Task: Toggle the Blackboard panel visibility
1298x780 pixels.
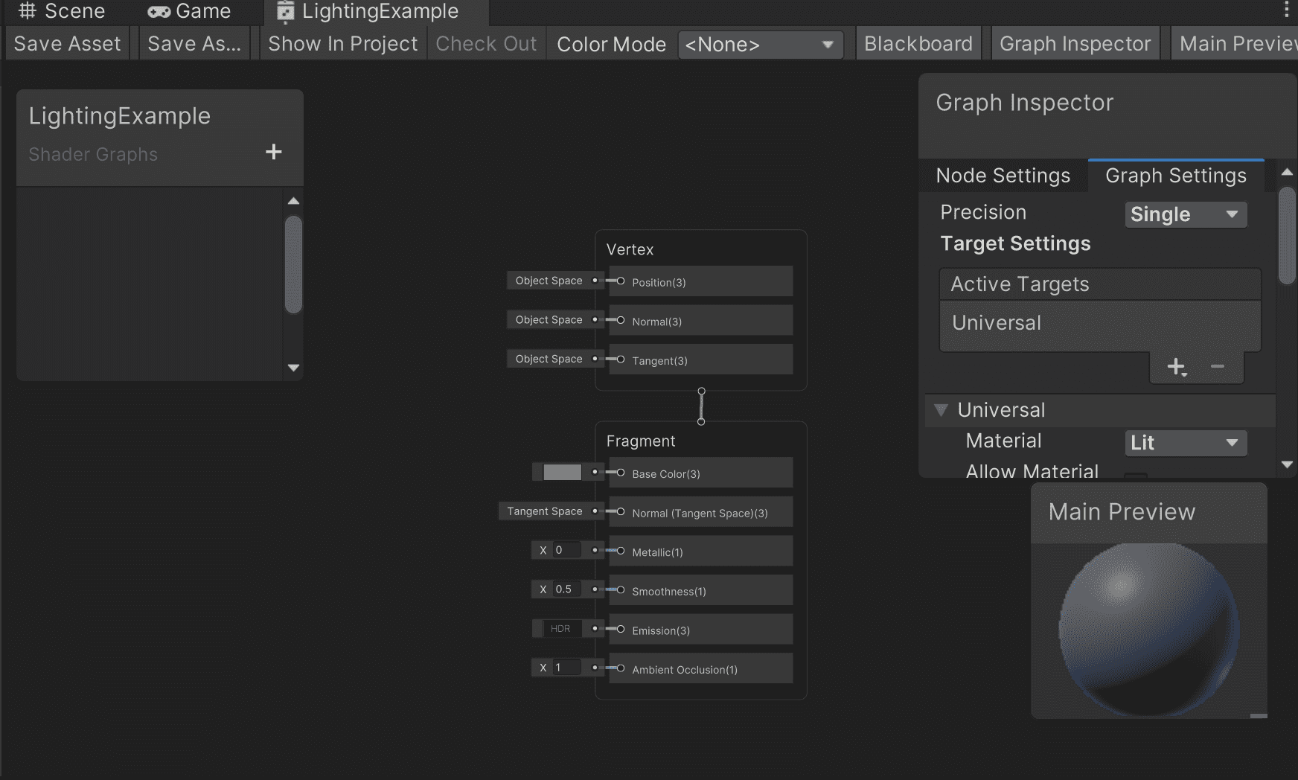Action: pos(918,44)
